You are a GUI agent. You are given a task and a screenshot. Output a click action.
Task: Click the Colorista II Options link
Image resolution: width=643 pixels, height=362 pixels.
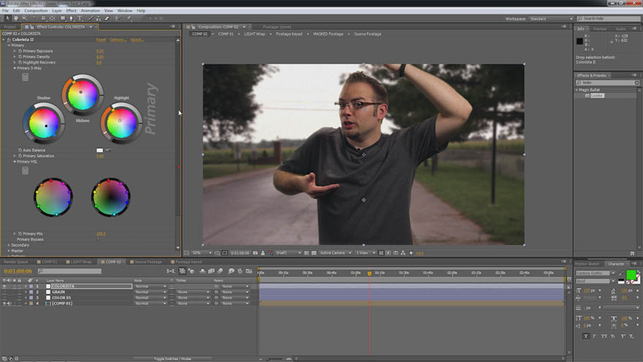(x=118, y=39)
